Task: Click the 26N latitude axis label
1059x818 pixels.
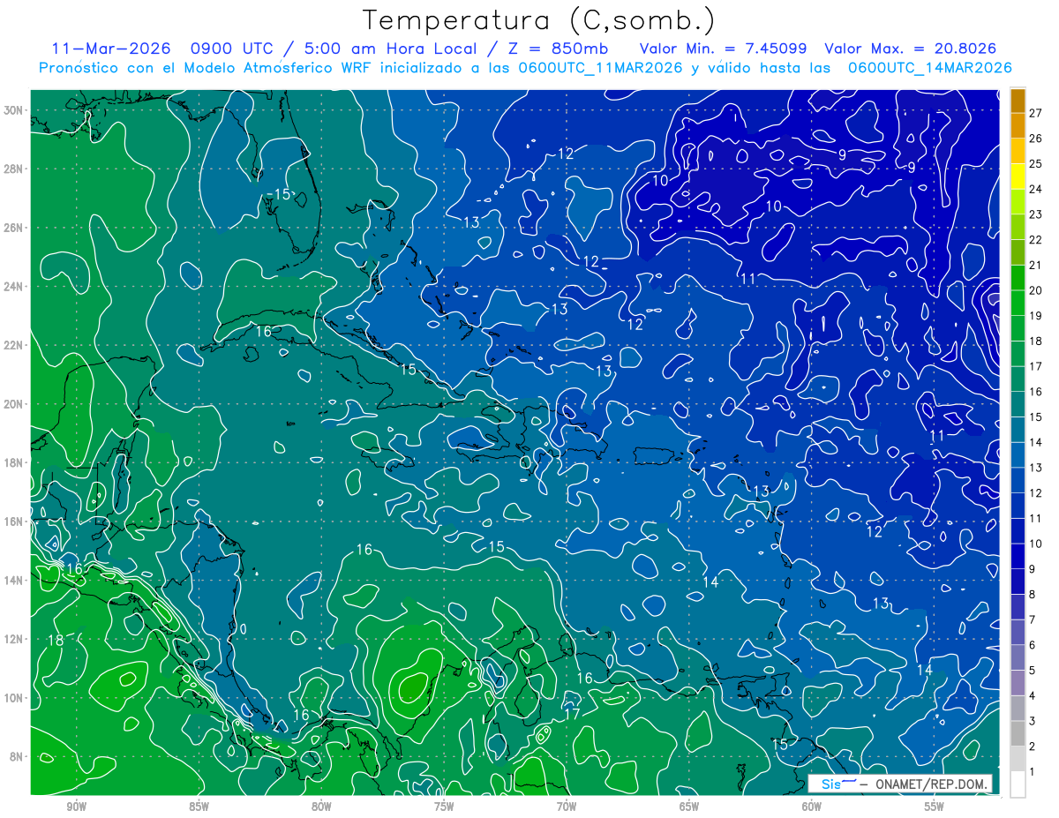Action: [12, 228]
